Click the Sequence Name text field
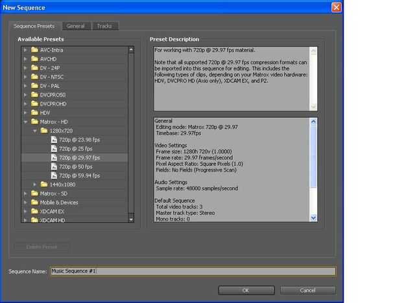Viewport: 402px width, 303px height. 193,271
